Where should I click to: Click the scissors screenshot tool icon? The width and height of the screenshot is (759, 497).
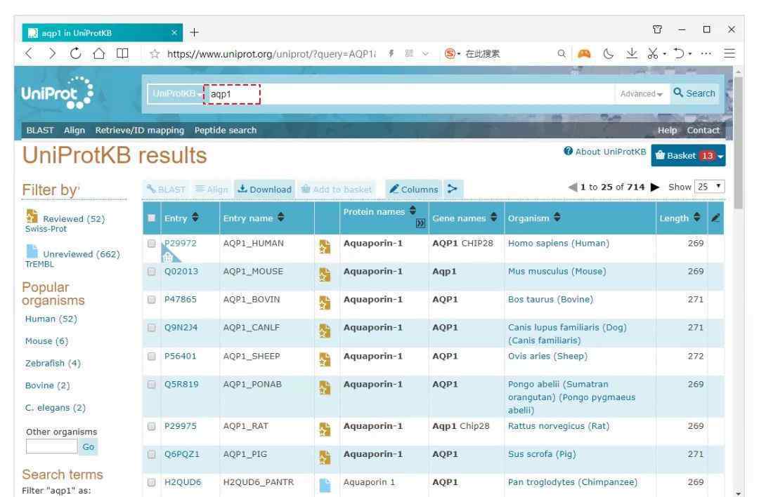653,53
